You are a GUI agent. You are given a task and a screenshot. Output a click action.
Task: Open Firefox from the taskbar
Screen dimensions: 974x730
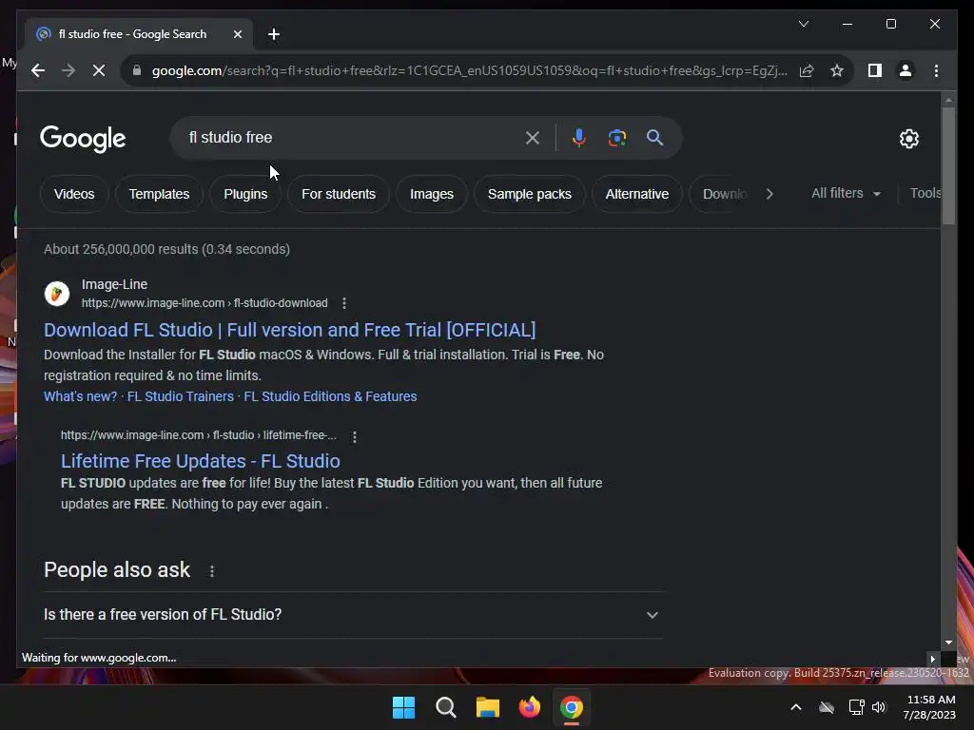529,707
